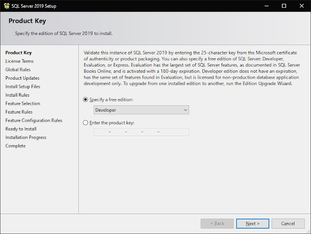The image size is (311, 234).
Task: Minimize the SQL Server 2019 Setup window
Action: click(267, 6)
